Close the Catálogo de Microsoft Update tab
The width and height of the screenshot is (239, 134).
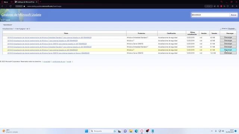[37, 2]
